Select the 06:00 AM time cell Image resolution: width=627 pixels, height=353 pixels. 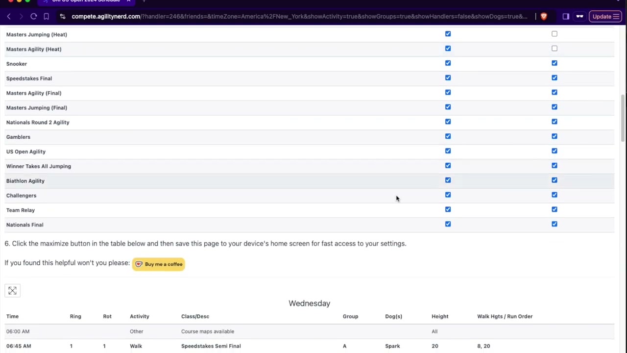18,331
